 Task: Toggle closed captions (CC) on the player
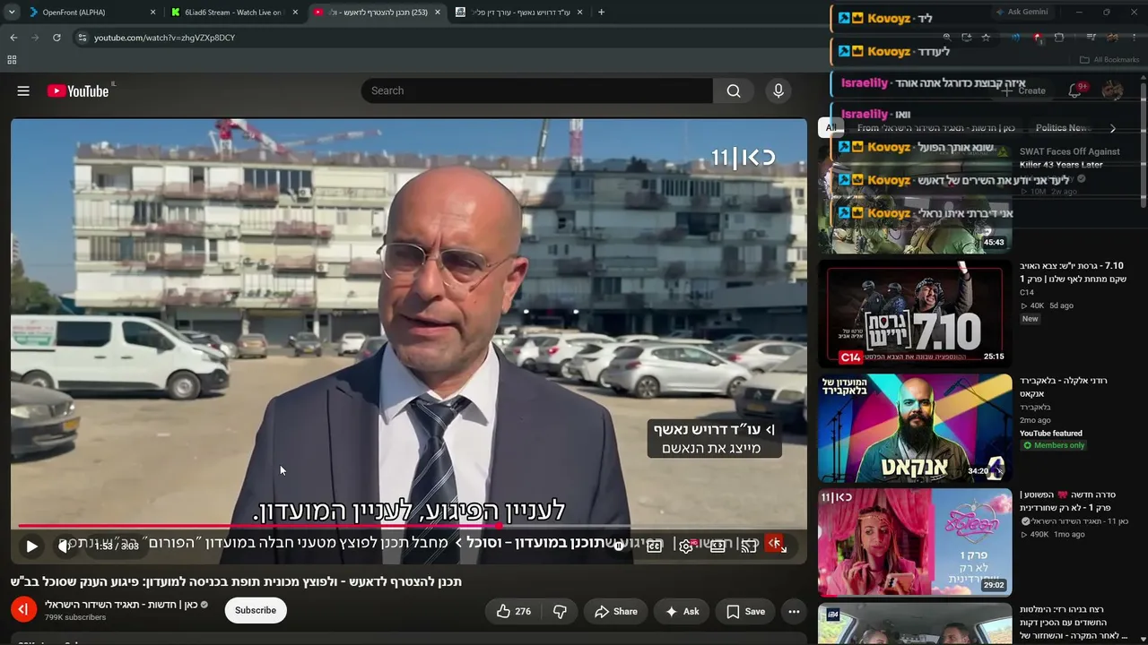(655, 546)
